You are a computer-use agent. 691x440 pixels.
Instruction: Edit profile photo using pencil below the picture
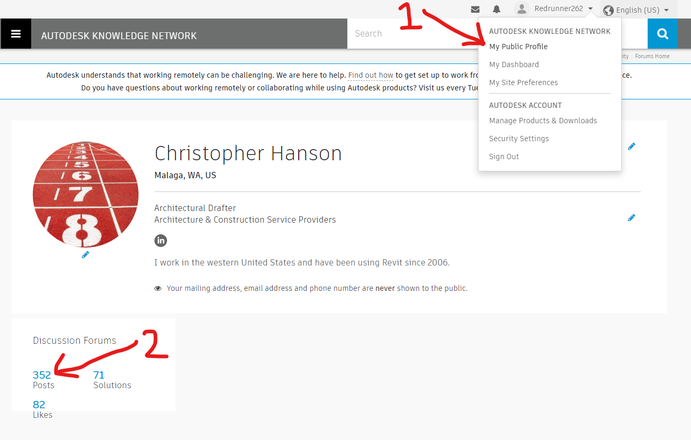pyautogui.click(x=86, y=255)
